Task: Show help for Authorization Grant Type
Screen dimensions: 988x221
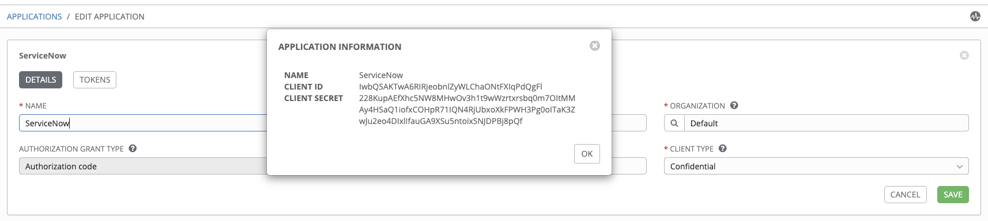Action: [133, 148]
